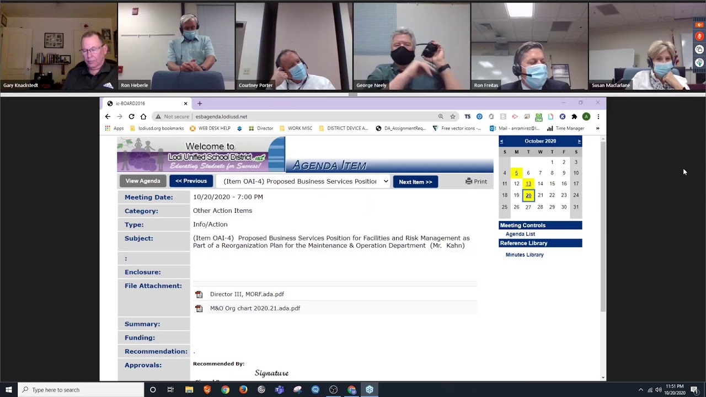
Task: Open the agenda item dropdown list
Action: [304, 181]
